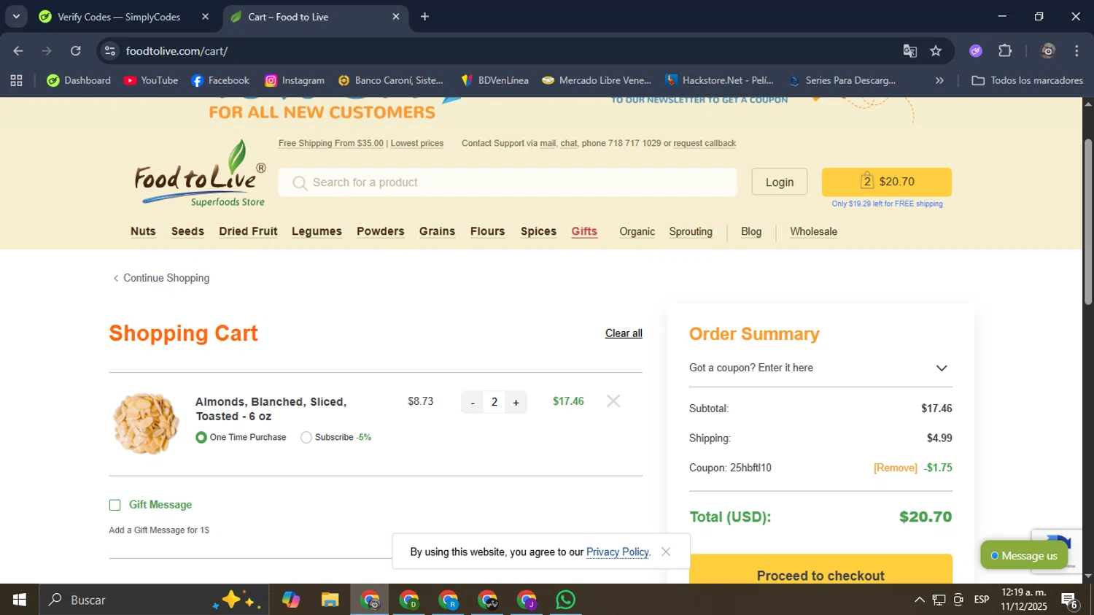Open the Seeds category menu
Screen dimensions: 1094x615
[x=187, y=231]
